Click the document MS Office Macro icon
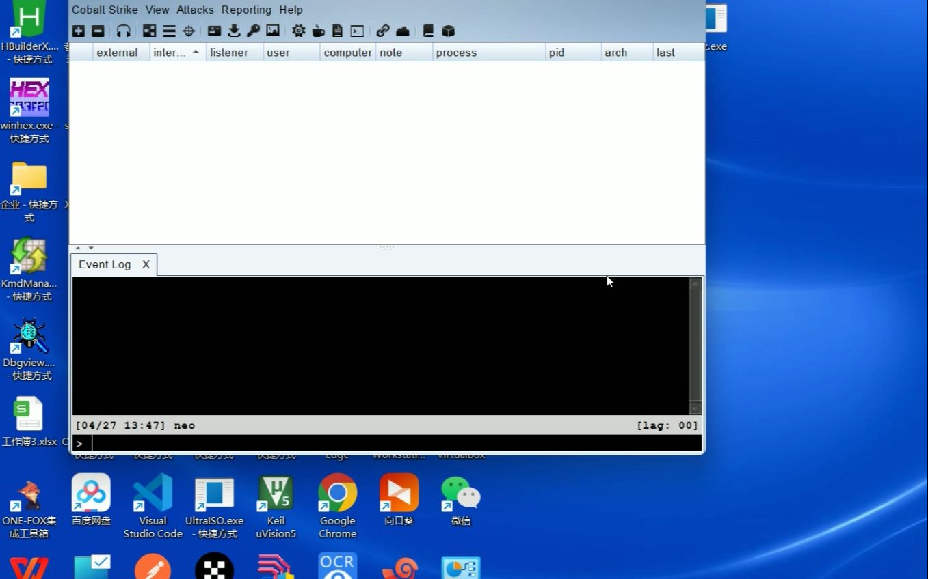The height and width of the screenshot is (579, 928). click(x=337, y=31)
